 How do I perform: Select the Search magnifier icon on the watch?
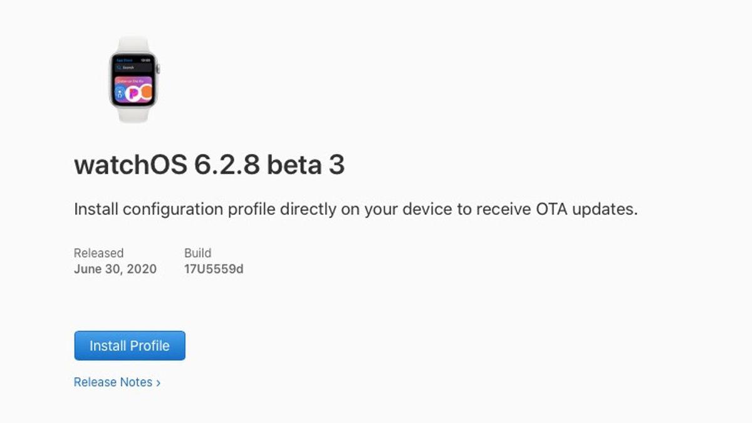tap(120, 67)
